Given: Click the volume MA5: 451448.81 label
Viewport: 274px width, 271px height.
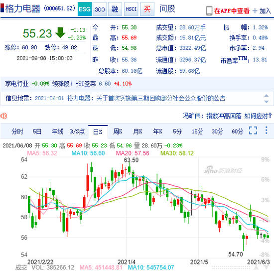Looking at the screenshot, I should pos(101,268).
